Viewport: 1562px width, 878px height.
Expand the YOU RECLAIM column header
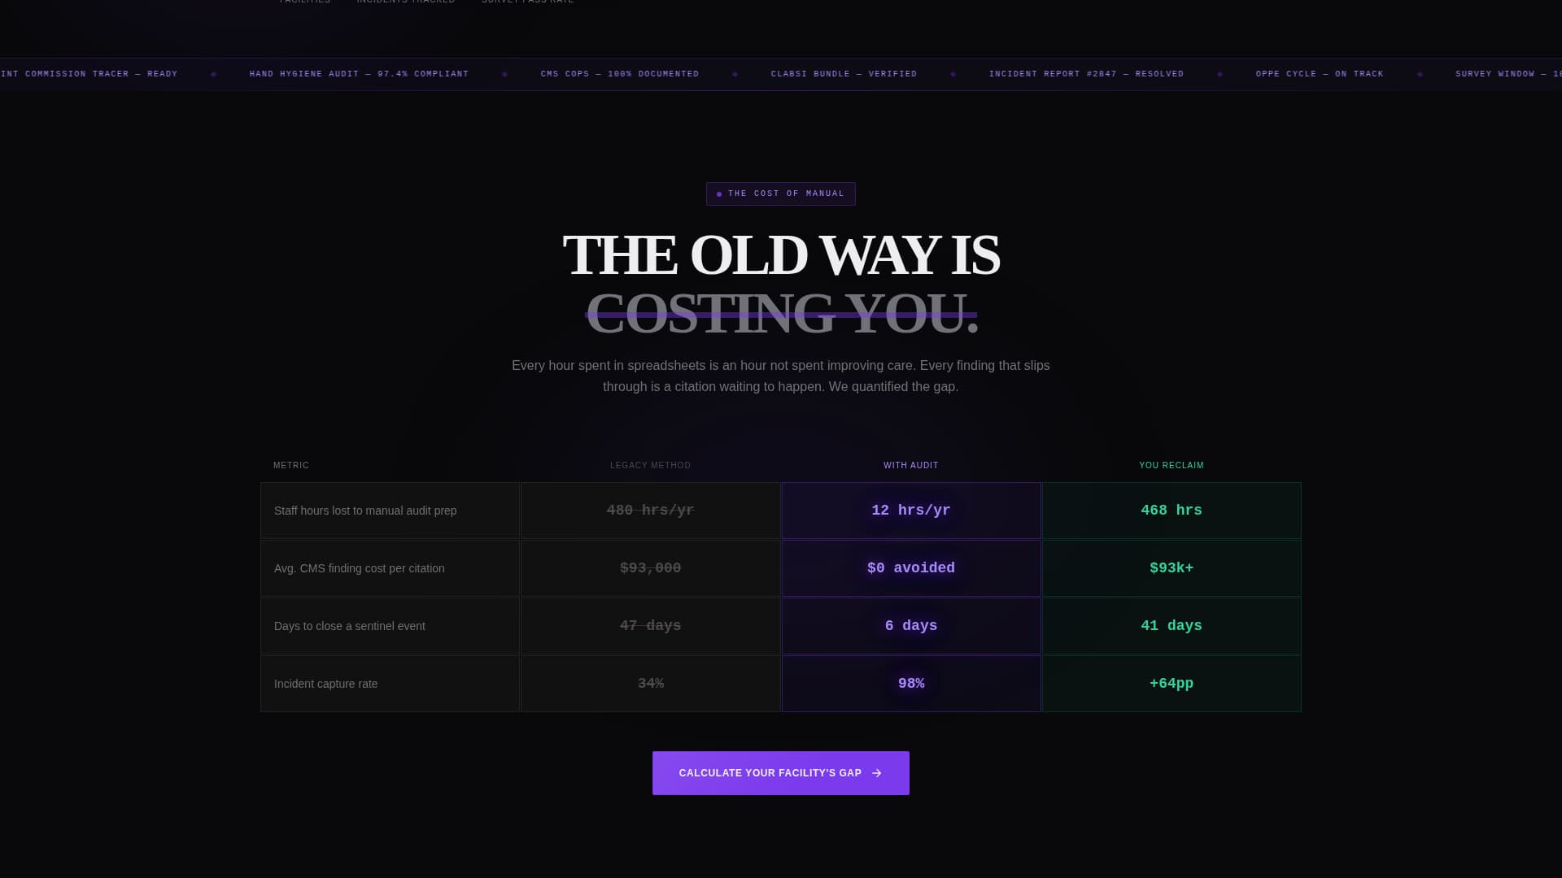point(1171,465)
